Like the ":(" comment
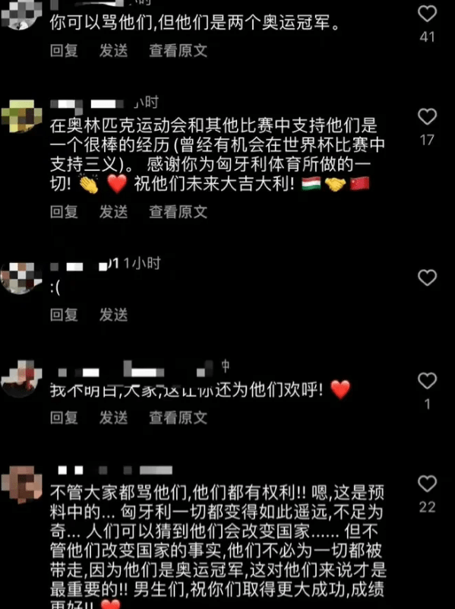This screenshot has width=455, height=609. (427, 278)
